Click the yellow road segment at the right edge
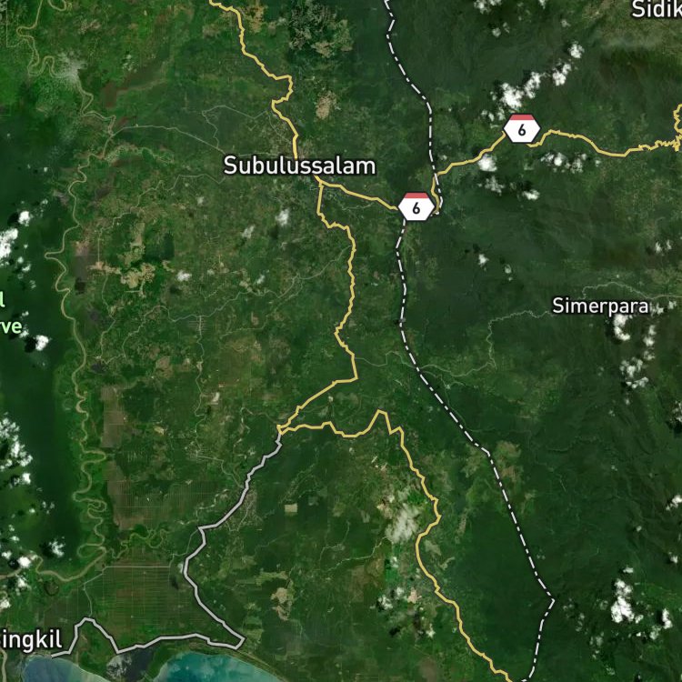Image resolution: width=682 pixels, height=682 pixels. pos(677,128)
